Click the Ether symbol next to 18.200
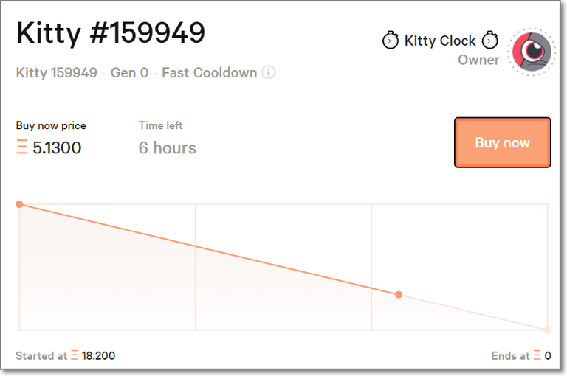The image size is (567, 376). click(75, 356)
